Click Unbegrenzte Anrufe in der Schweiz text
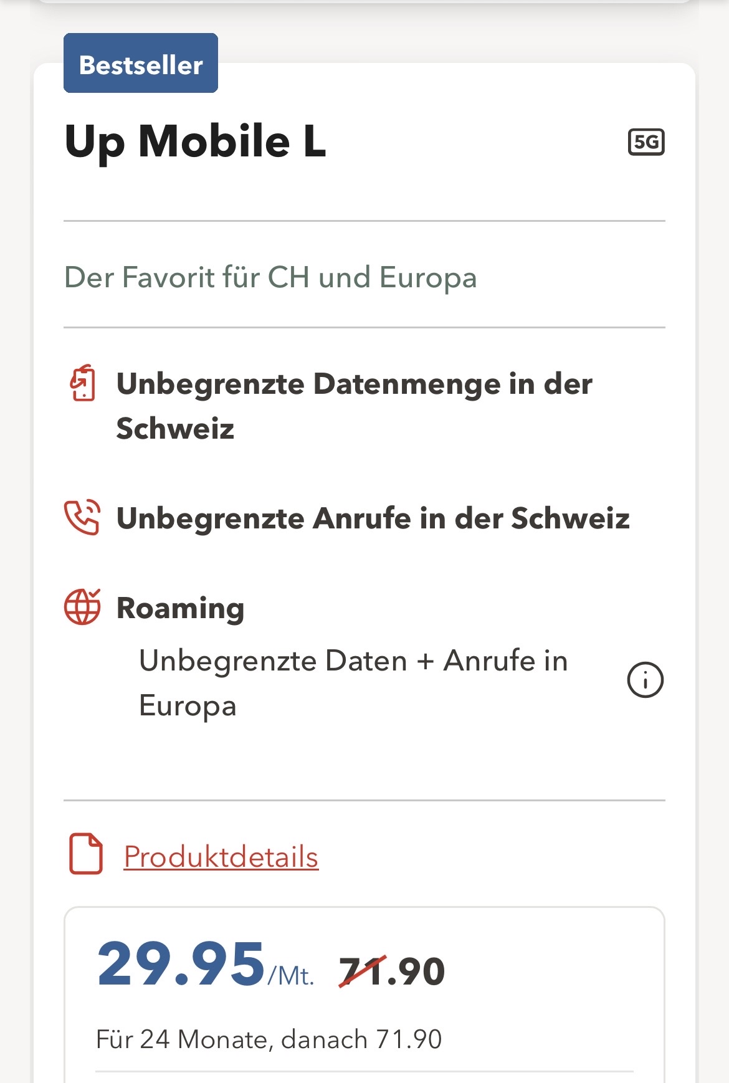 click(373, 518)
